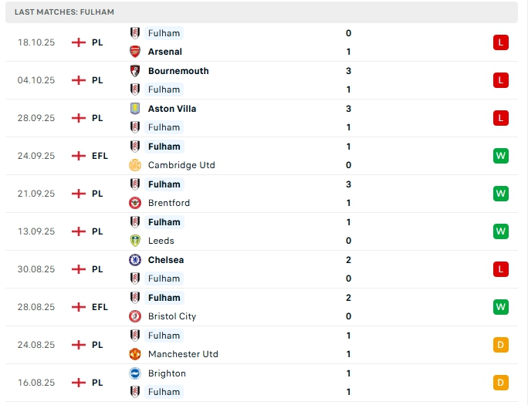The image size is (528, 405).
Task: Click the orange D badge for Manchester Utd match
Action: pos(500,345)
